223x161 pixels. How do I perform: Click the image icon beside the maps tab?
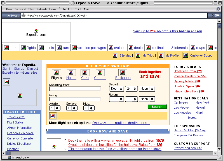[x=193, y=48]
